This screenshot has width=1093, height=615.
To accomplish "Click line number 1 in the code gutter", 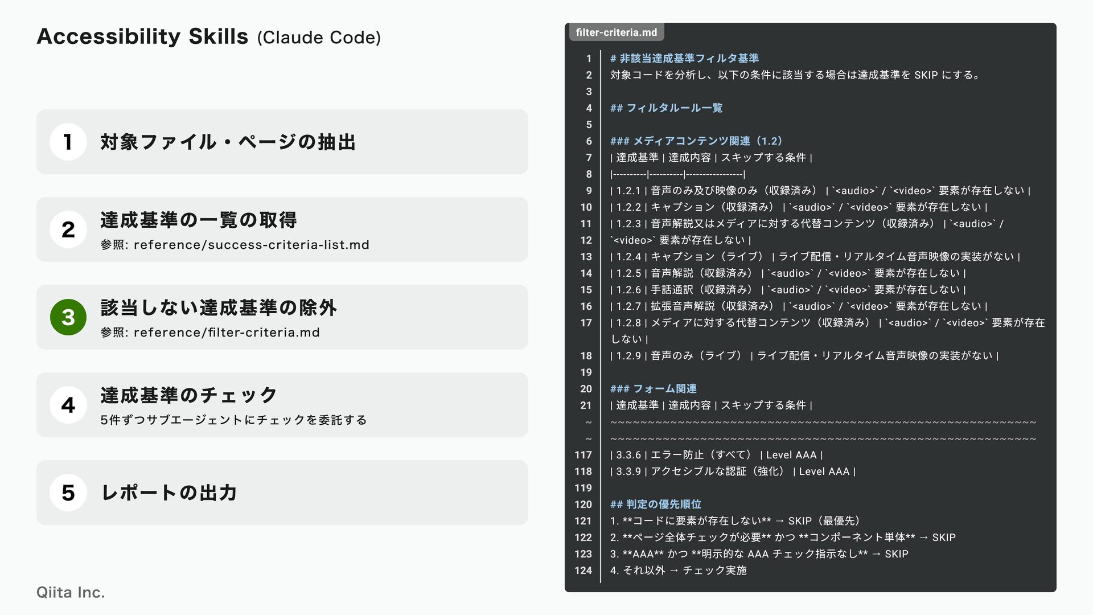I will pyautogui.click(x=589, y=59).
